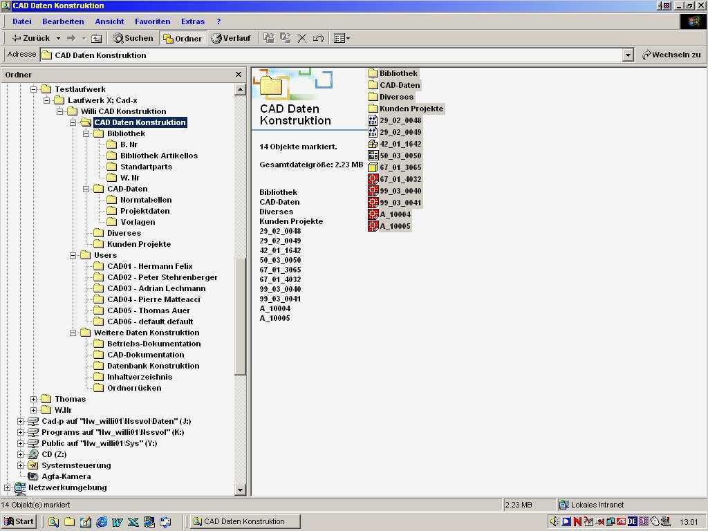Open the Favoriten menu
The height and width of the screenshot is (531, 708).
coord(152,21)
